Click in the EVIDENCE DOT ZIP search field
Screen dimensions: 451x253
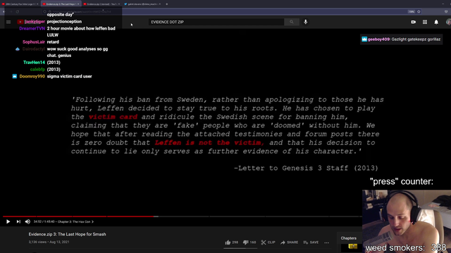click(216, 22)
